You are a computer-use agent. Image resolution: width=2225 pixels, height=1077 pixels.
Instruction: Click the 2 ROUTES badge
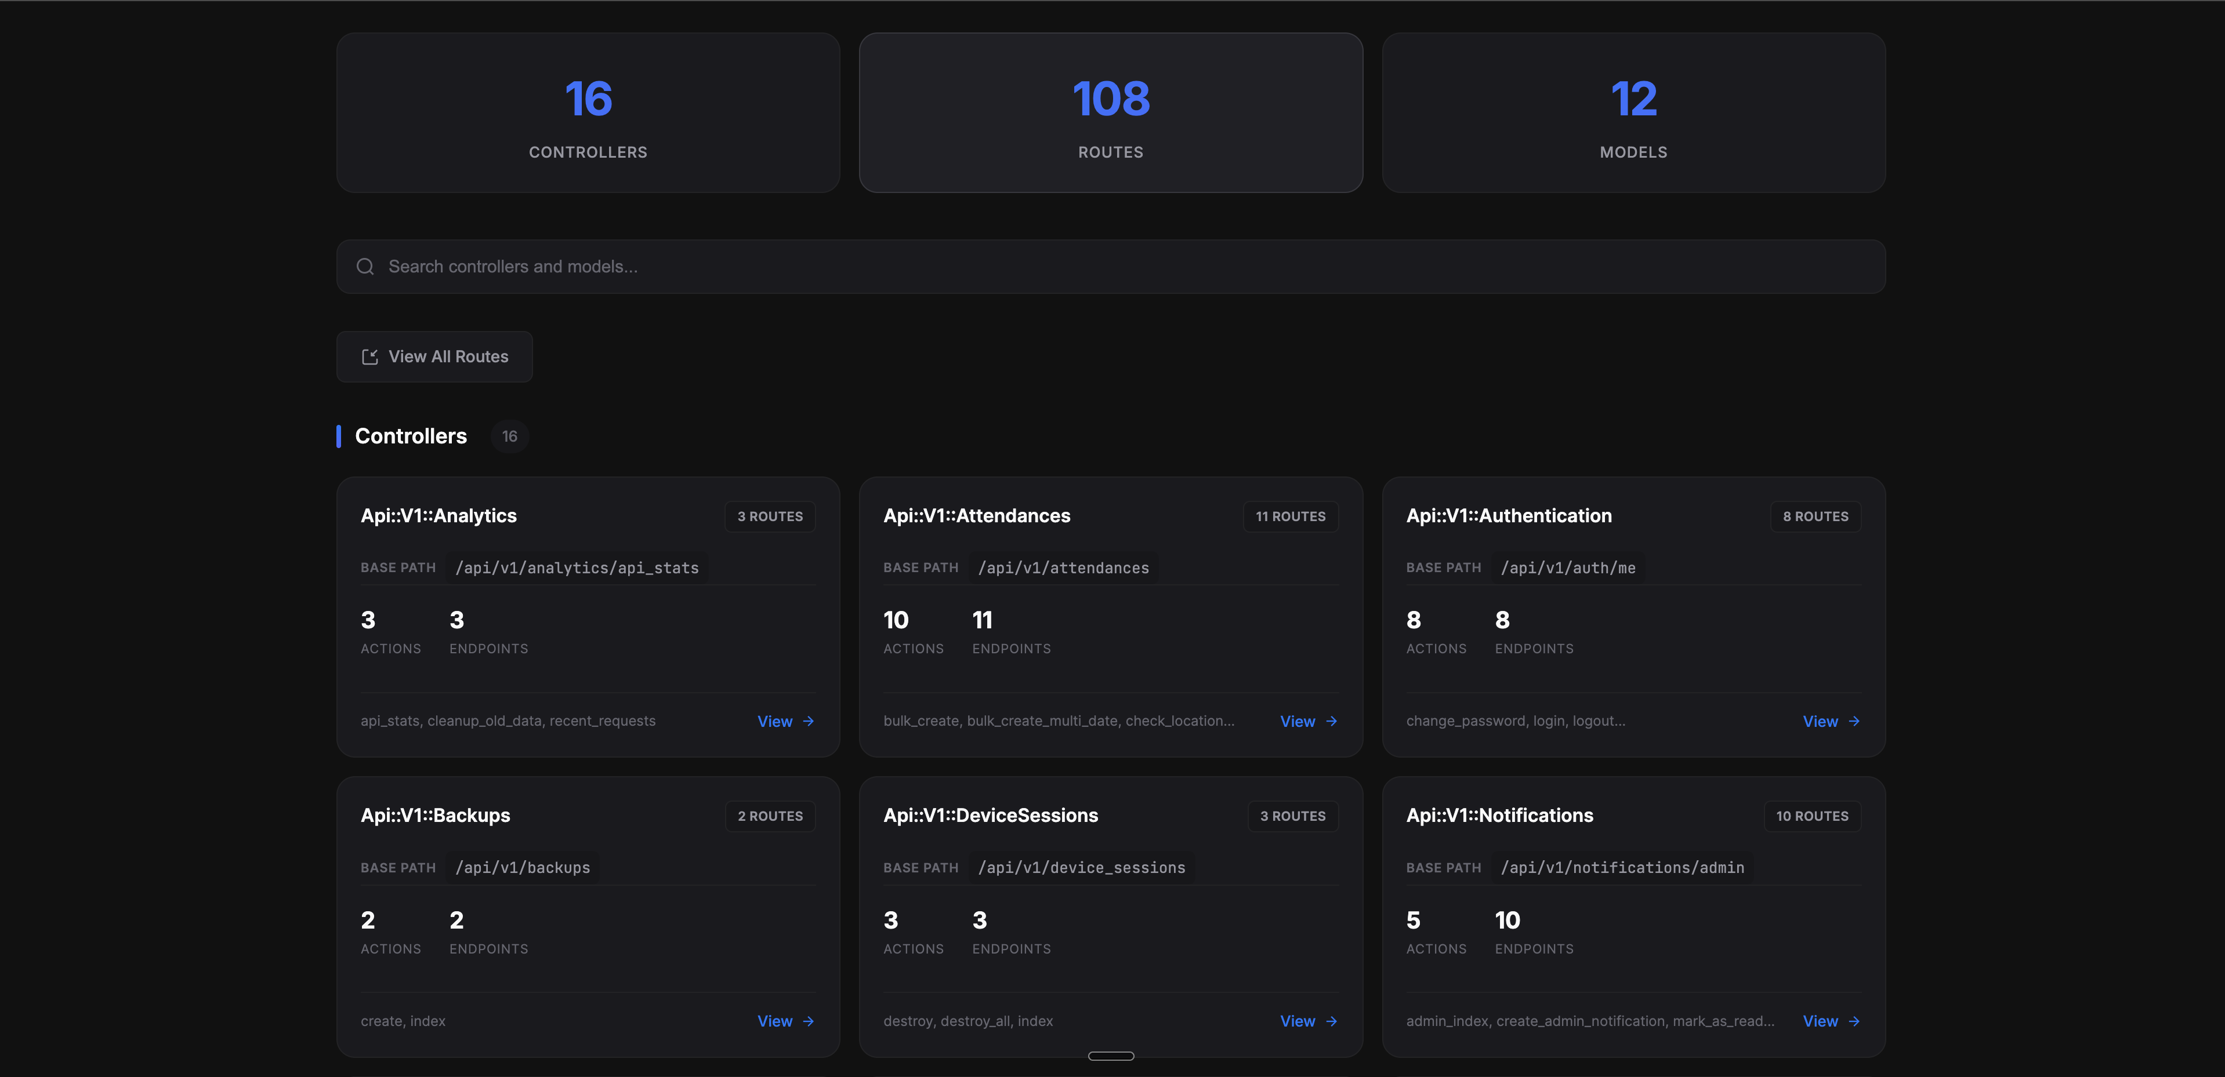(770, 816)
